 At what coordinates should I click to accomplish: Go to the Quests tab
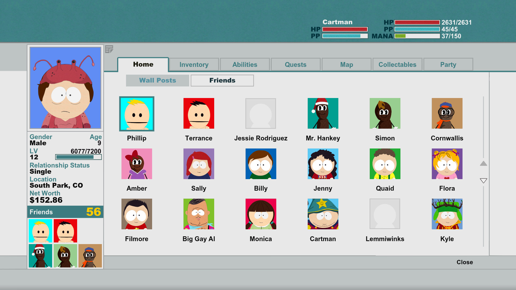click(x=296, y=65)
